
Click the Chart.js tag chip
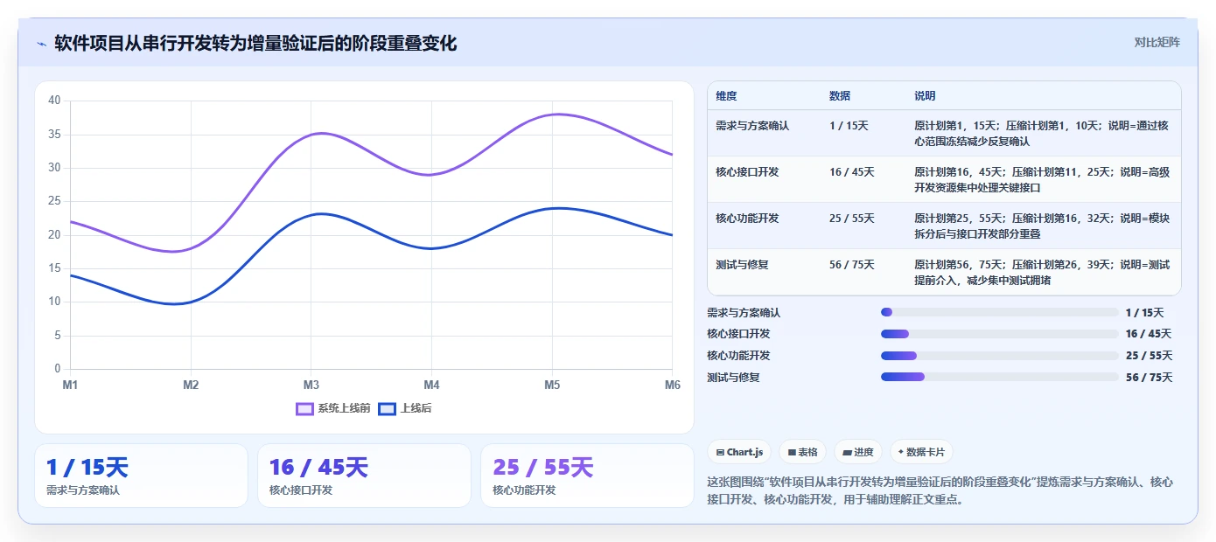tap(739, 452)
